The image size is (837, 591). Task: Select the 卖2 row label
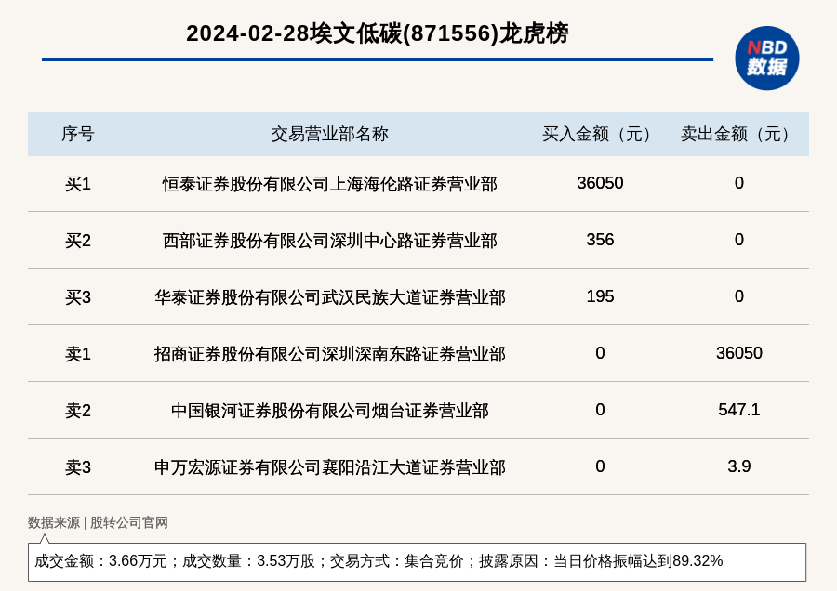pos(78,411)
